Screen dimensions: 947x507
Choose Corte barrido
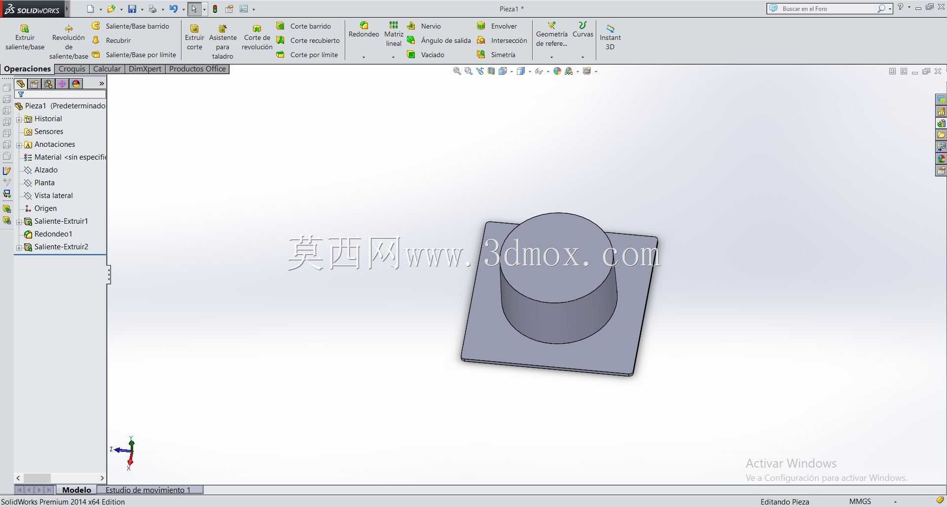point(304,26)
